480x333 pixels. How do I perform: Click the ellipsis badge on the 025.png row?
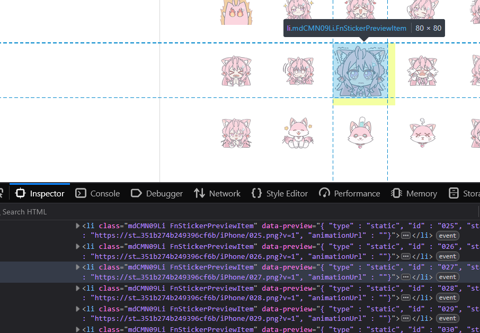point(406,236)
